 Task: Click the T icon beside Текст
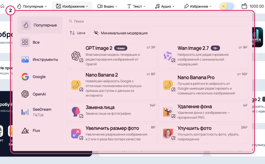pyautogui.click(x=129, y=6)
